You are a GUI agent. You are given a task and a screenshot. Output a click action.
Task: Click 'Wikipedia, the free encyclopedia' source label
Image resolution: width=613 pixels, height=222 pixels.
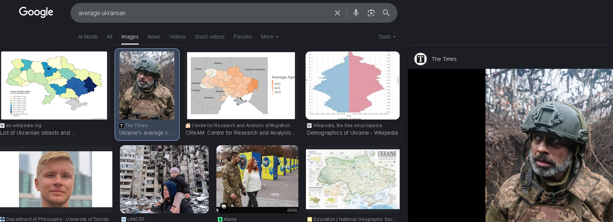click(347, 126)
